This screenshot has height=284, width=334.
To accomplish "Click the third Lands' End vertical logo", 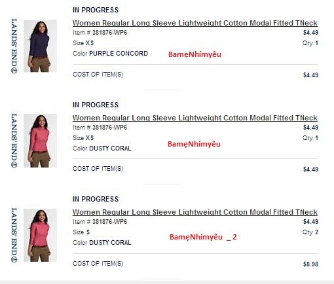I will click(14, 235).
